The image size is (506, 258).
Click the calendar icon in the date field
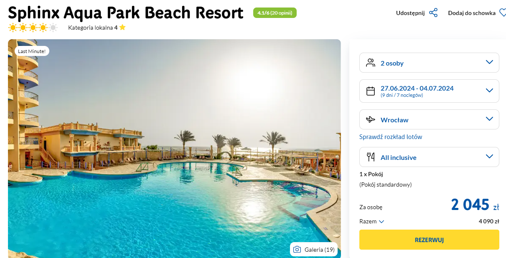(371, 91)
